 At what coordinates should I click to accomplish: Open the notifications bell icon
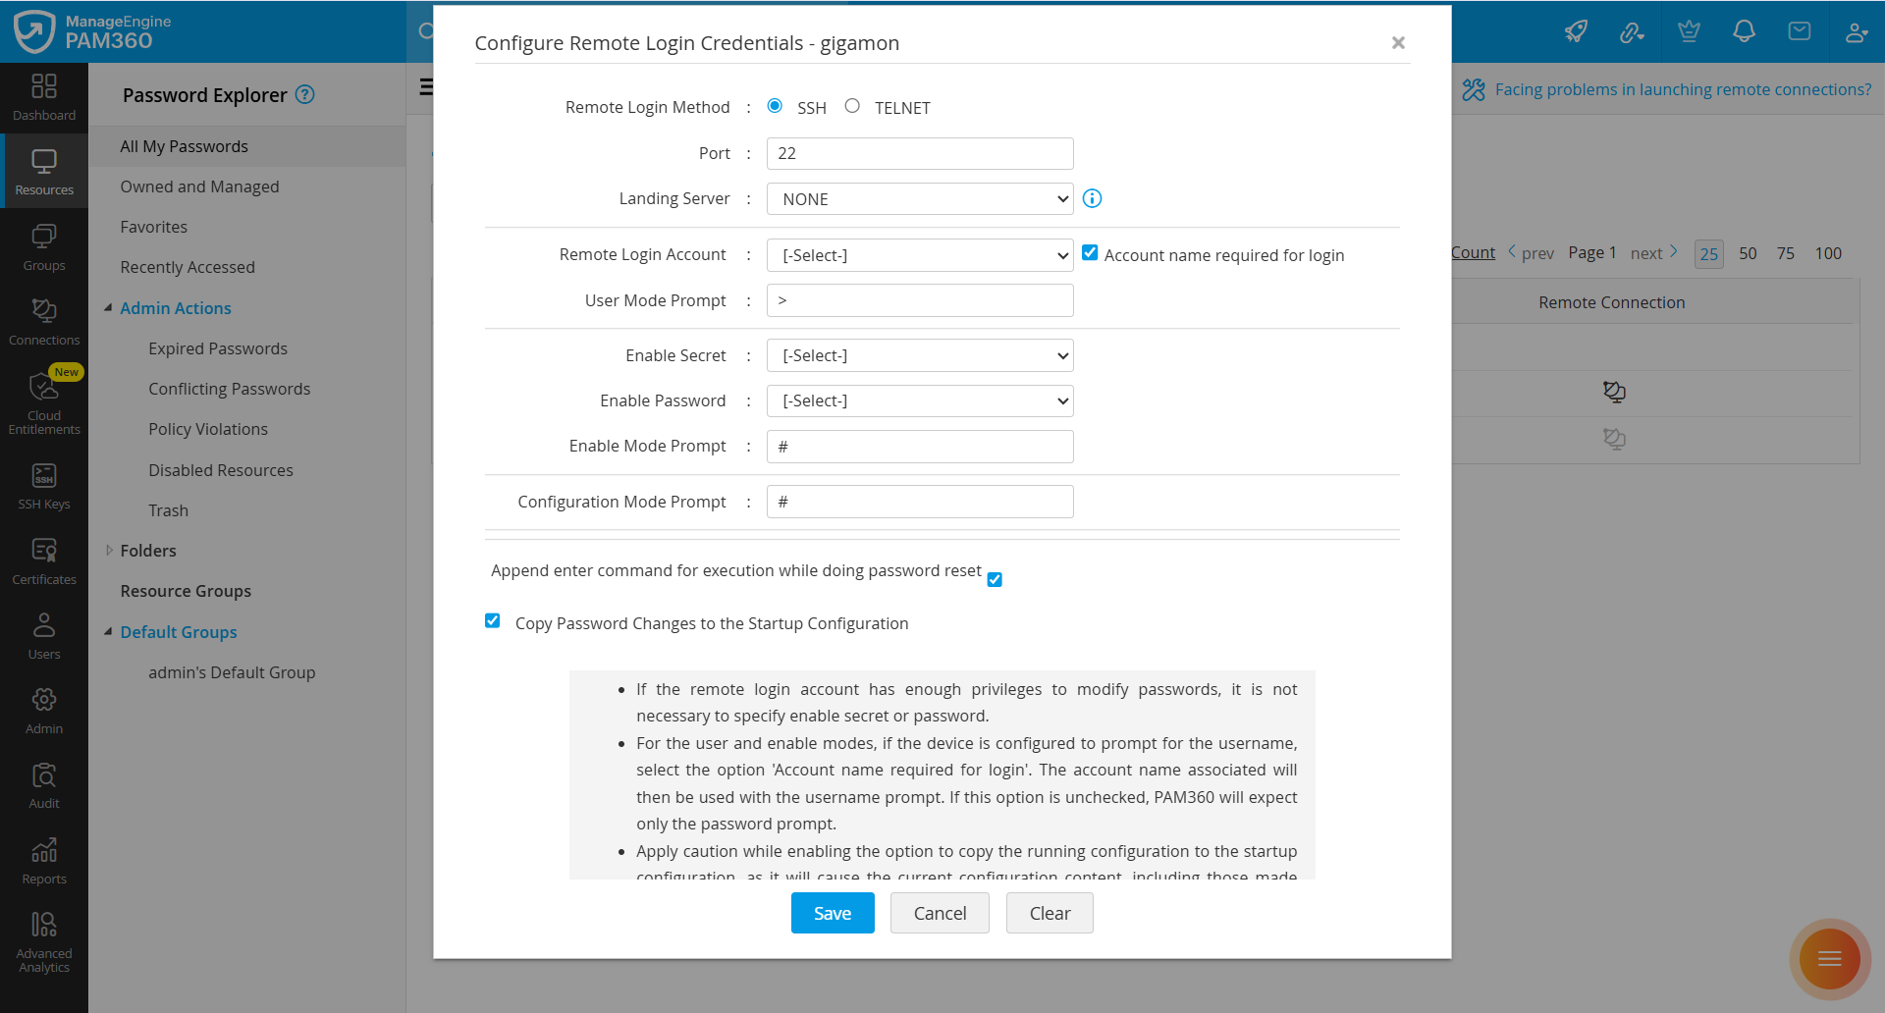click(x=1744, y=31)
